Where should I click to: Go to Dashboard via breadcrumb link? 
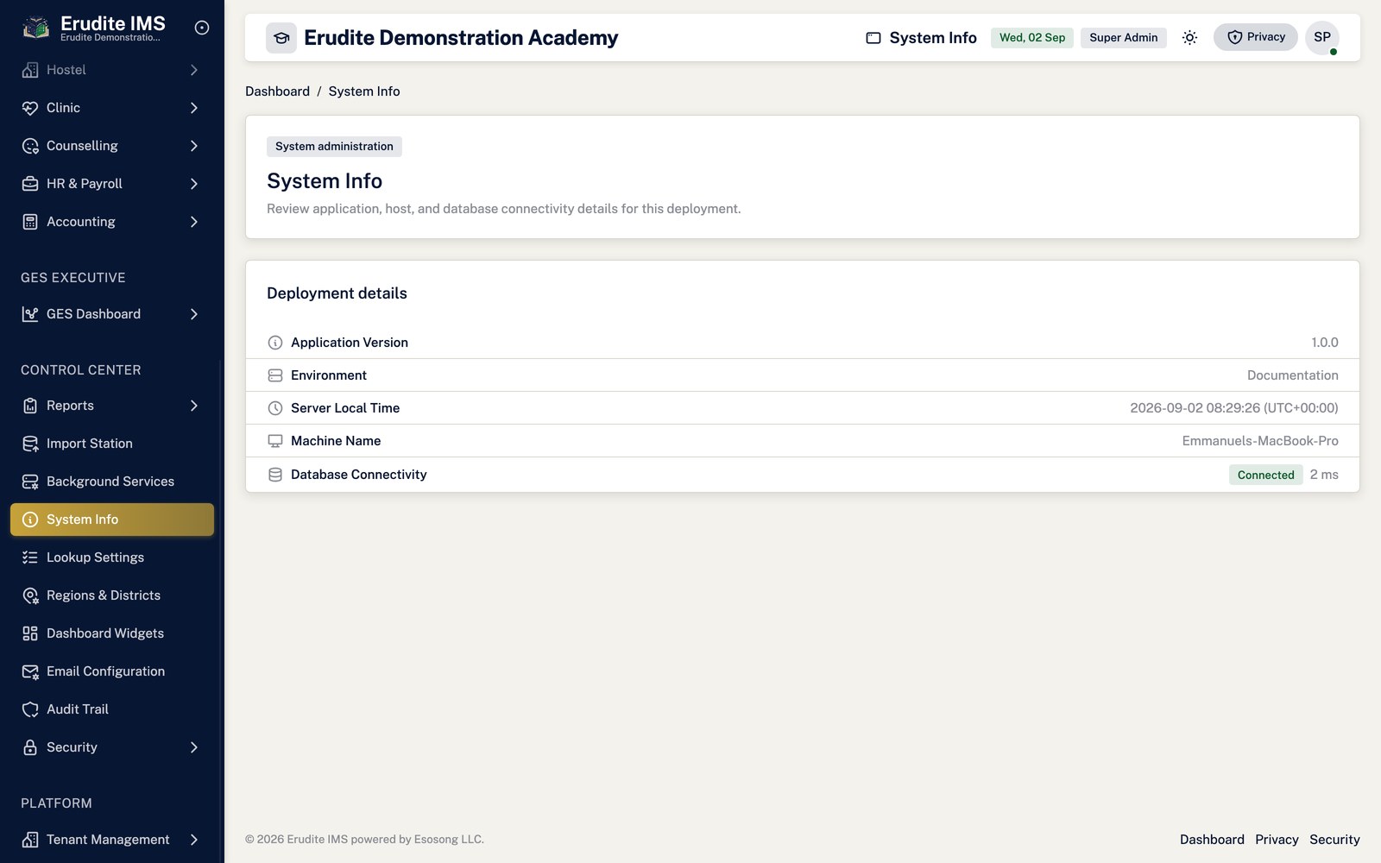(277, 91)
